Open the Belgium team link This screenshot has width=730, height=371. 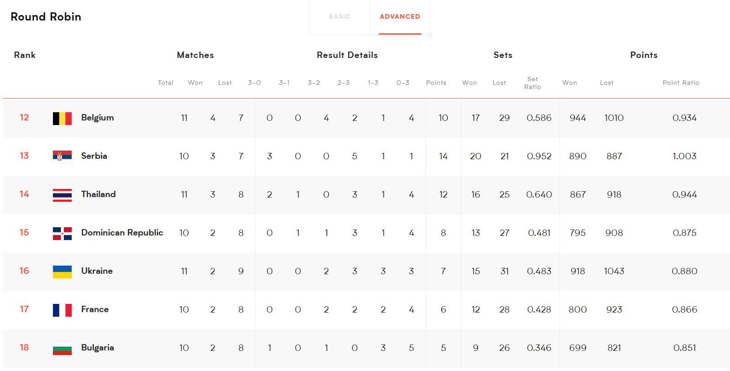pyautogui.click(x=98, y=118)
